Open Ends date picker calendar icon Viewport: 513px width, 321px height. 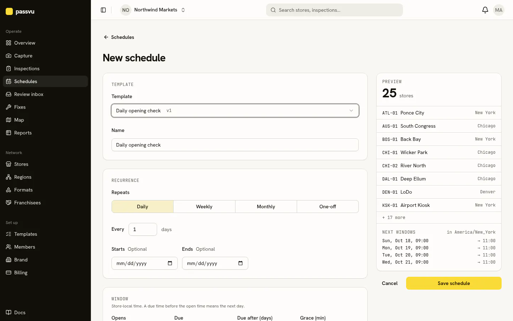click(240, 263)
